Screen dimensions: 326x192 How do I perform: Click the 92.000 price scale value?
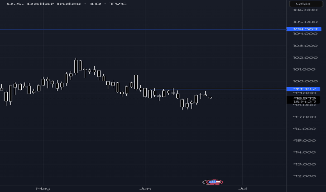305,176
